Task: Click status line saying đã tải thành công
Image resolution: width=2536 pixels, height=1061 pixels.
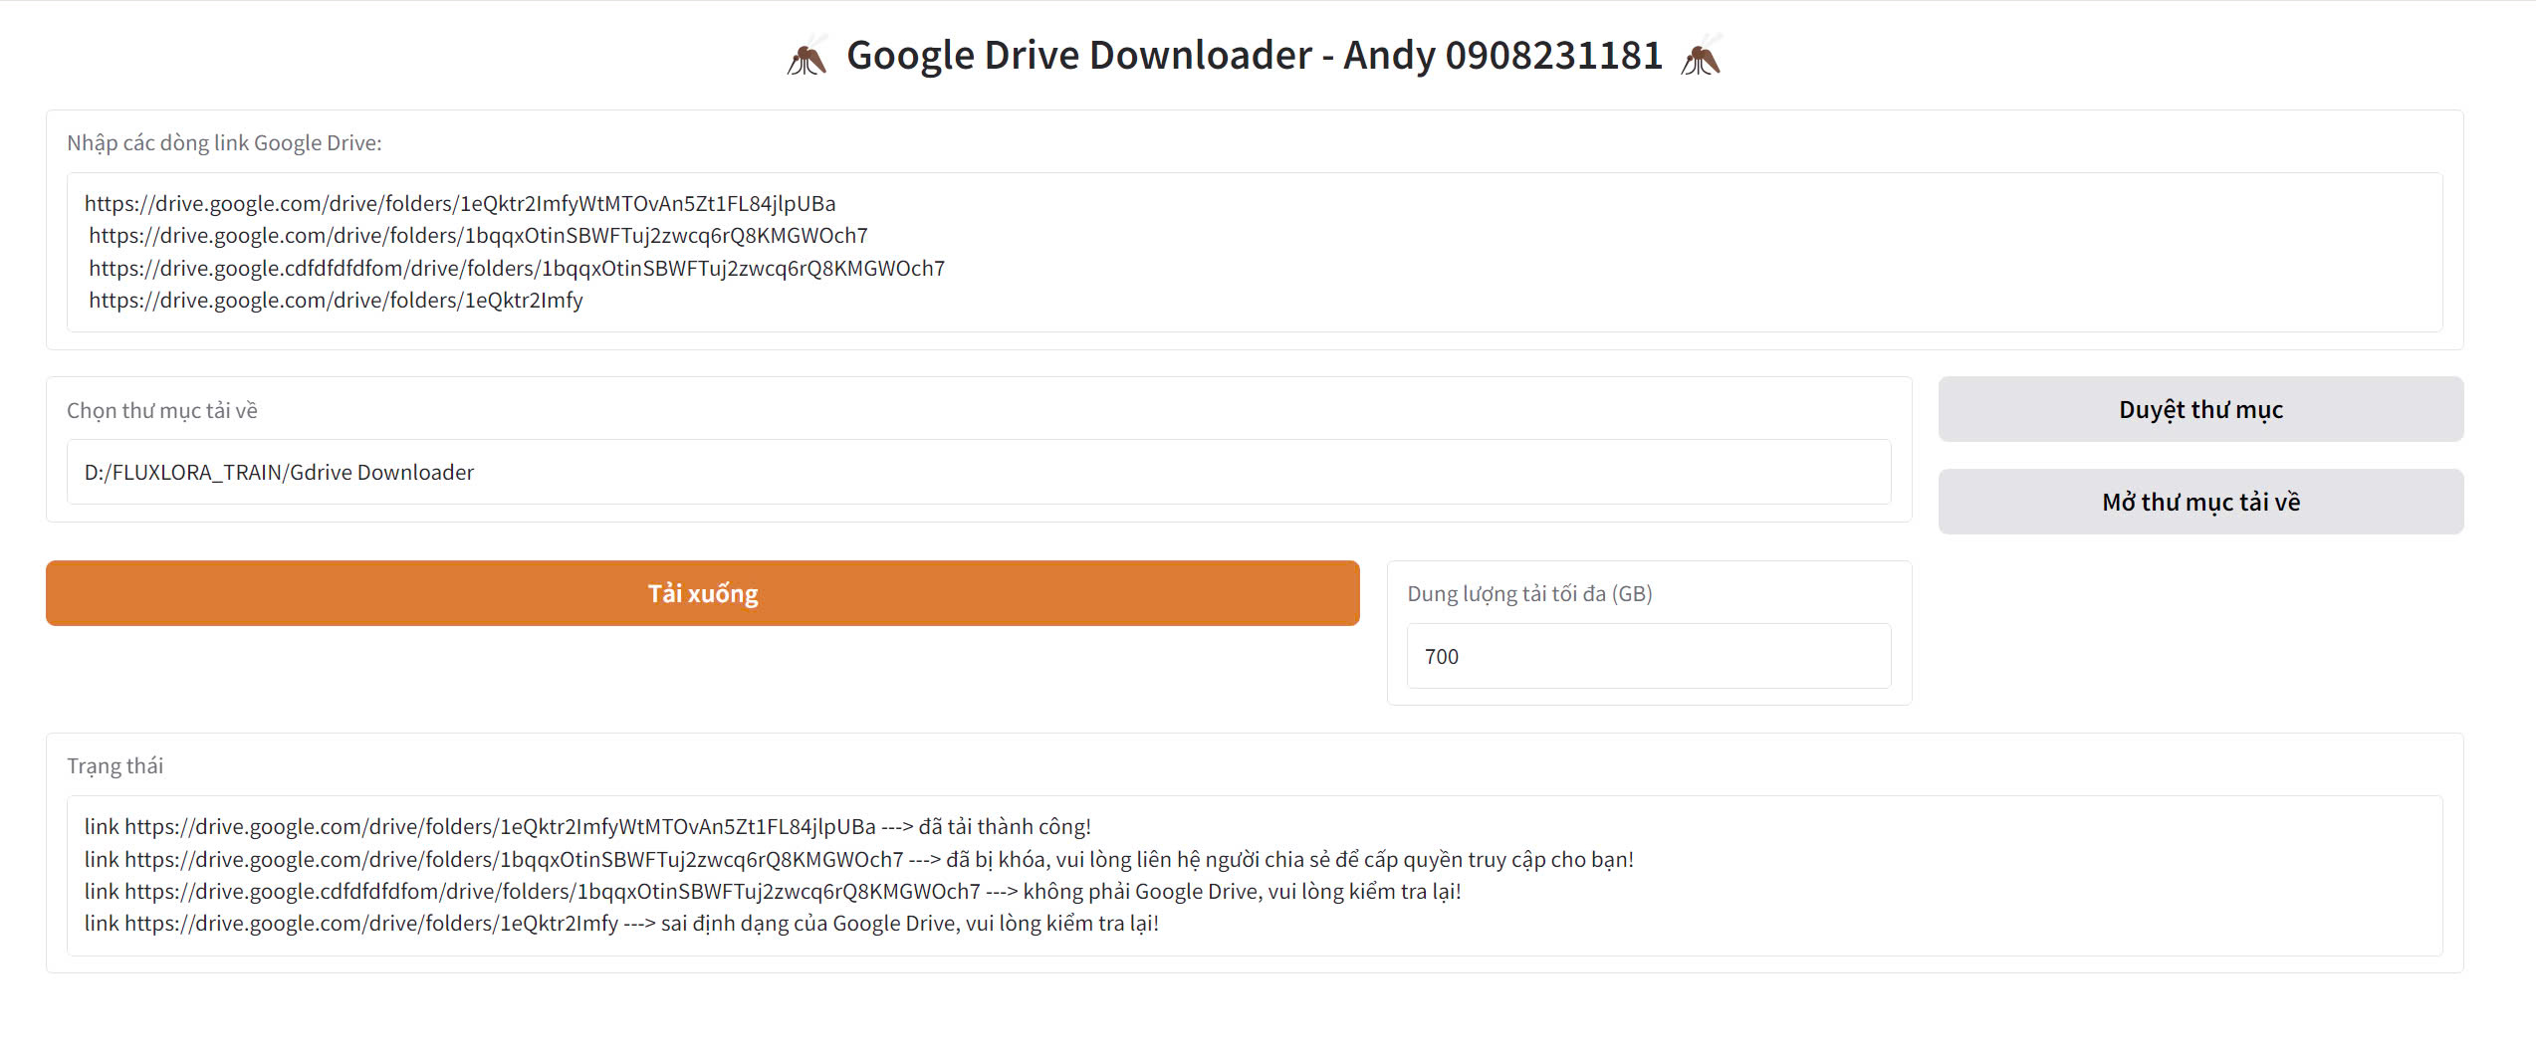Action: click(x=587, y=826)
